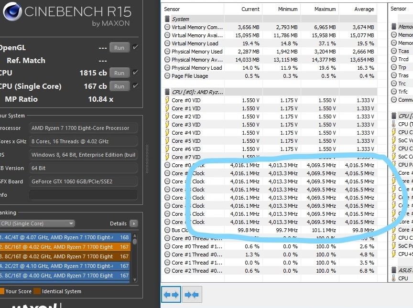The image size is (413, 308).
Task: Open ranking Details arrow button
Action: point(134,223)
